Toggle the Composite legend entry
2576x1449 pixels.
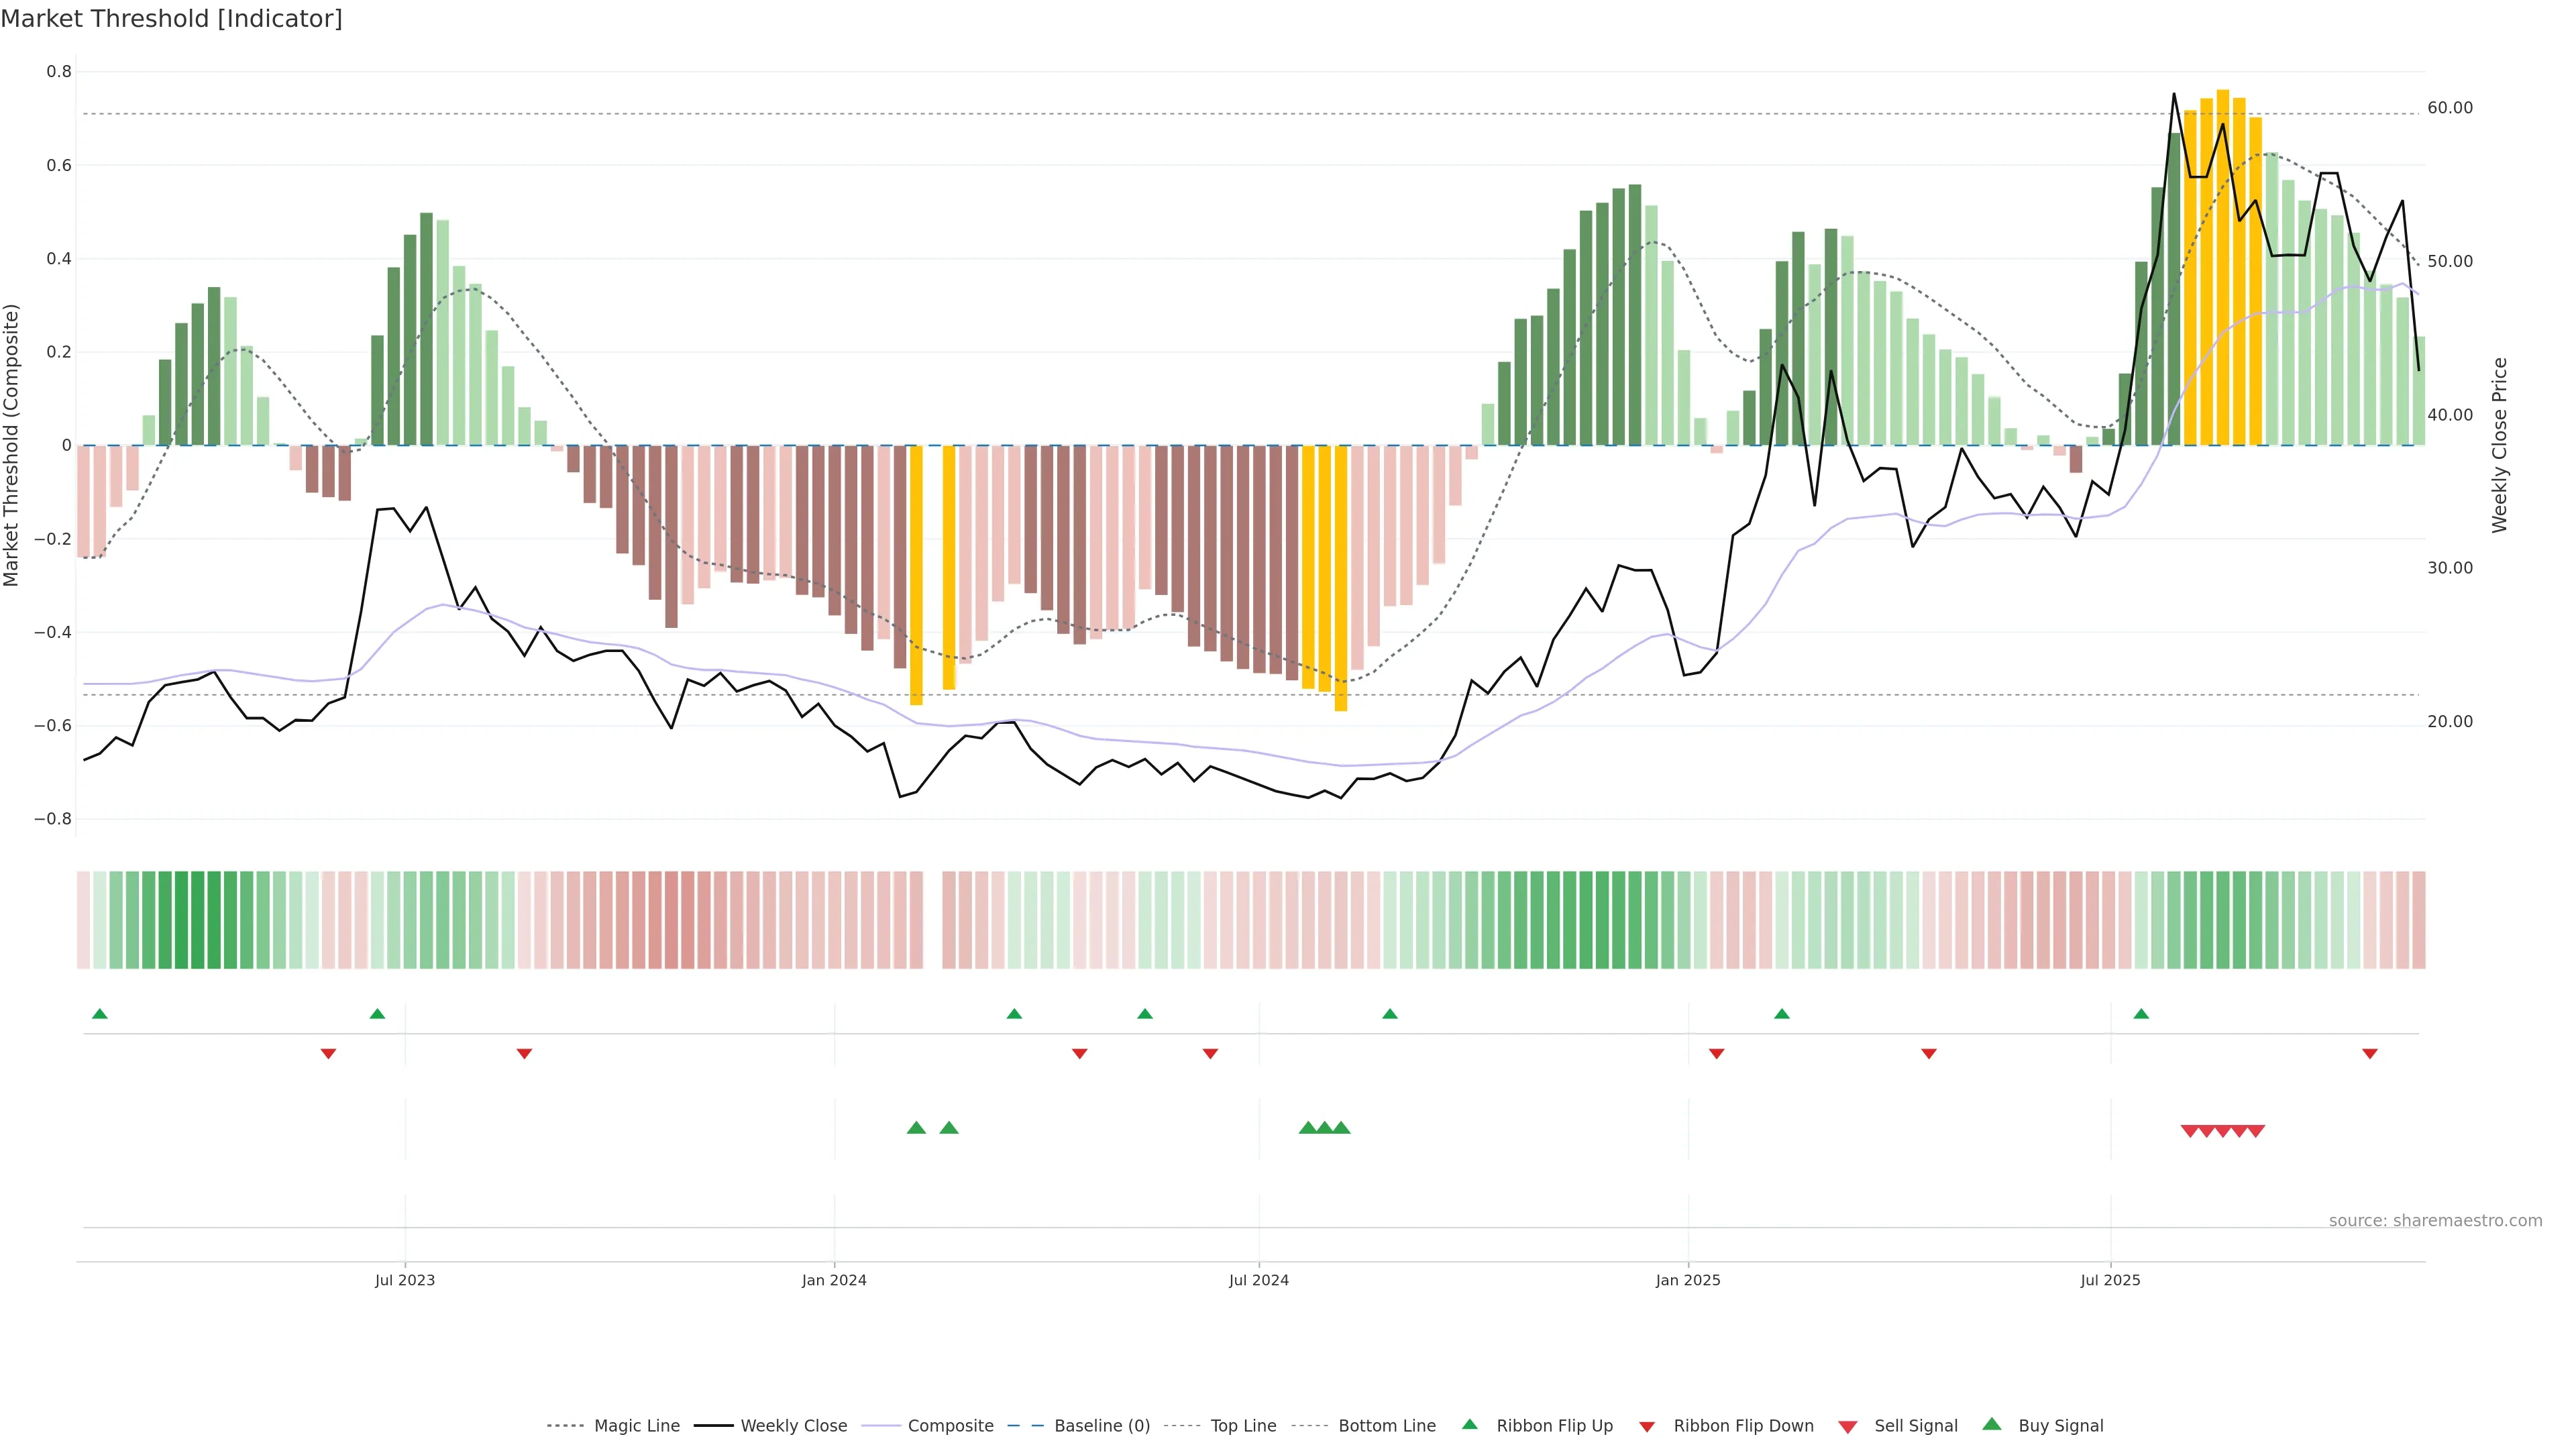point(950,1426)
